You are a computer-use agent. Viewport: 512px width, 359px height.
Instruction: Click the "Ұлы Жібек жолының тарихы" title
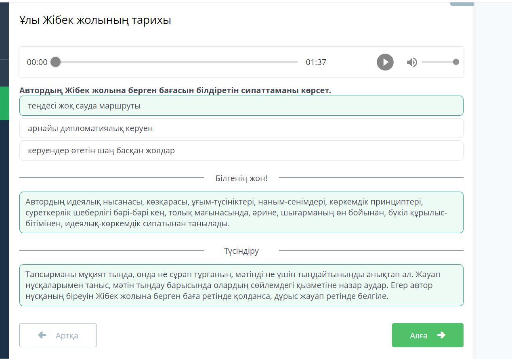tap(95, 20)
